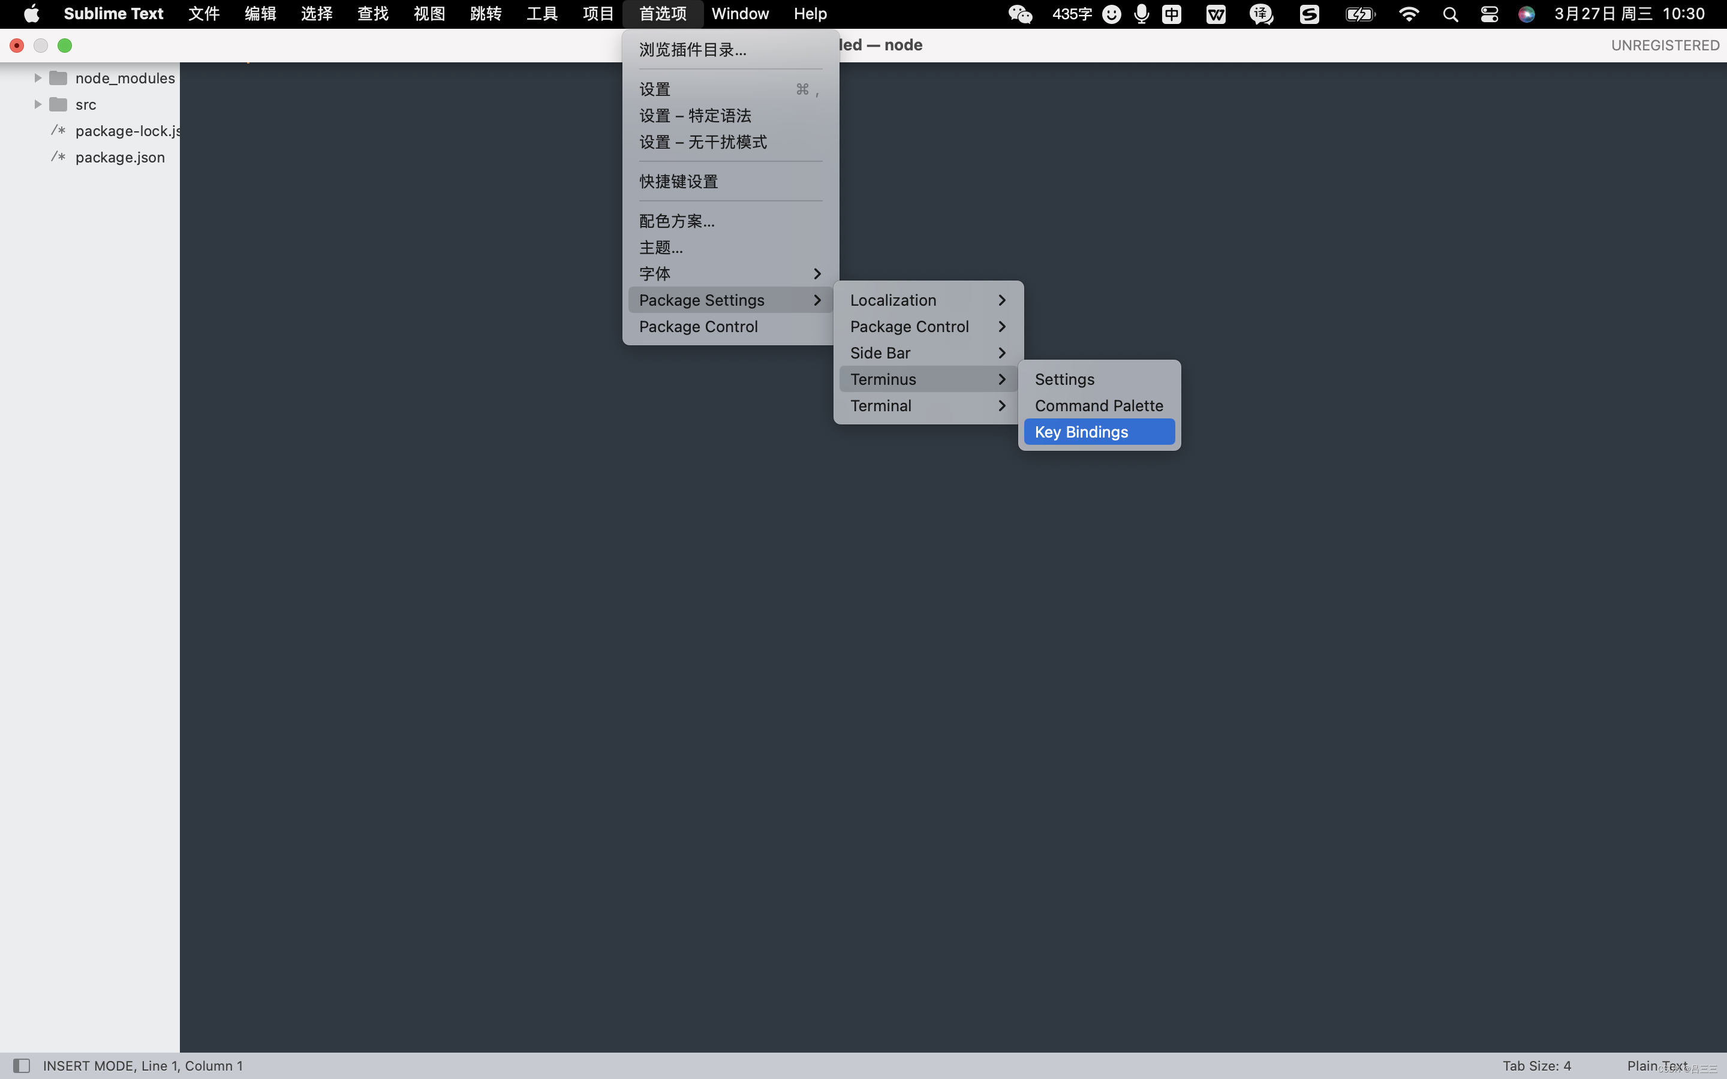Image resolution: width=1727 pixels, height=1079 pixels.
Task: Click the WiFi icon in menu bar
Action: point(1409,14)
